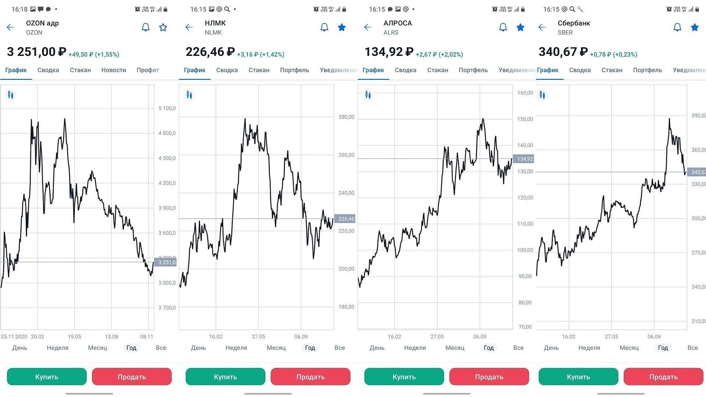706x397 pixels.
Task: Open the bell alerts for Сбербанк
Action: click(x=677, y=27)
